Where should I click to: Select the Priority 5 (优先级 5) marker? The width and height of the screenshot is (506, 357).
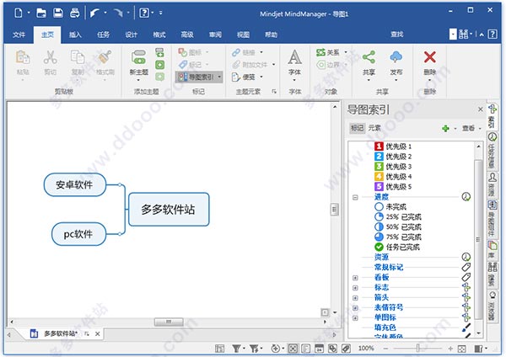[393, 187]
